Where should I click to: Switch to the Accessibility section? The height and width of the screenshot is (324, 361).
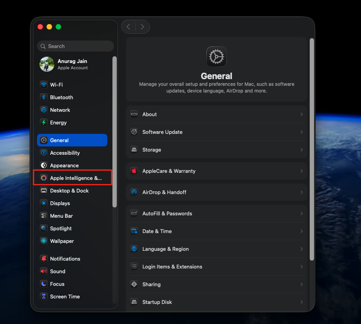(65, 153)
